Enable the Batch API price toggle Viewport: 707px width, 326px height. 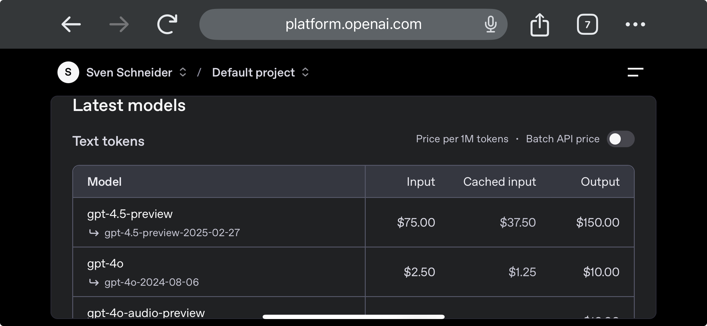[x=621, y=139]
